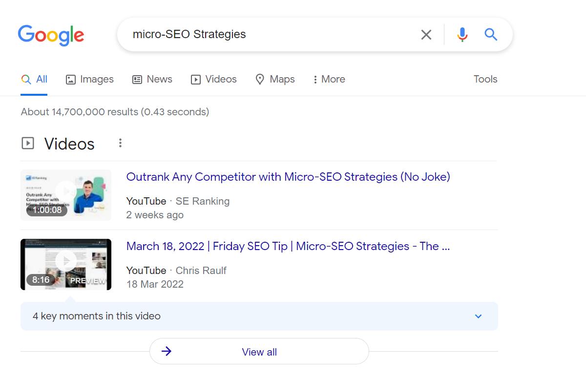Open Videos section three-dot options

(x=120, y=143)
